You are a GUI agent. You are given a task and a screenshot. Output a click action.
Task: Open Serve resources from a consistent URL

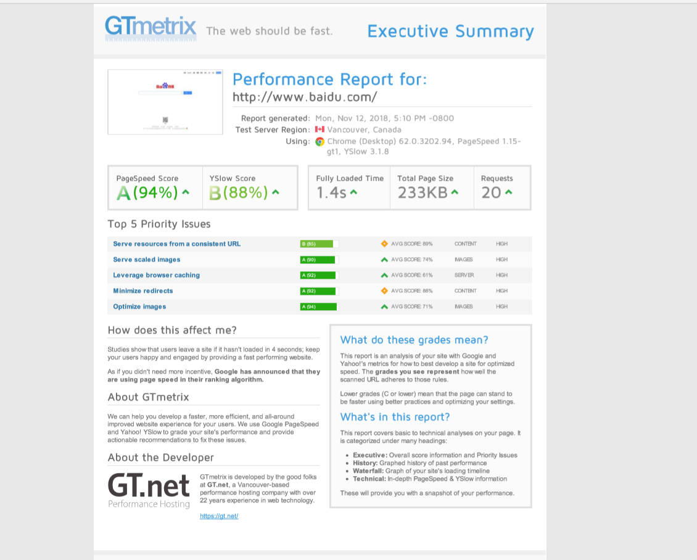[x=176, y=244]
